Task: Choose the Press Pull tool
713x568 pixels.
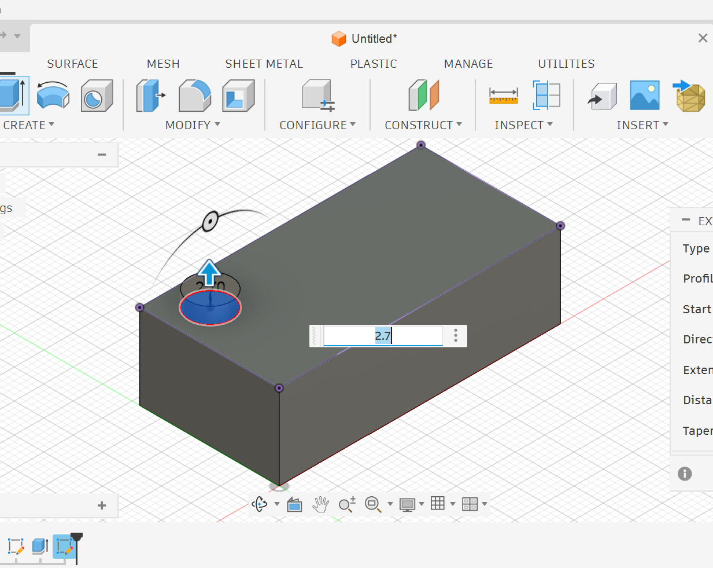Action: click(150, 96)
